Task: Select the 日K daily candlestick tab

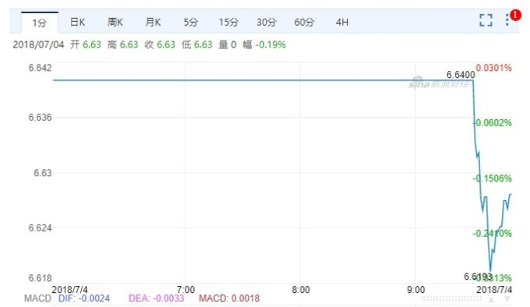Action: coord(77,23)
